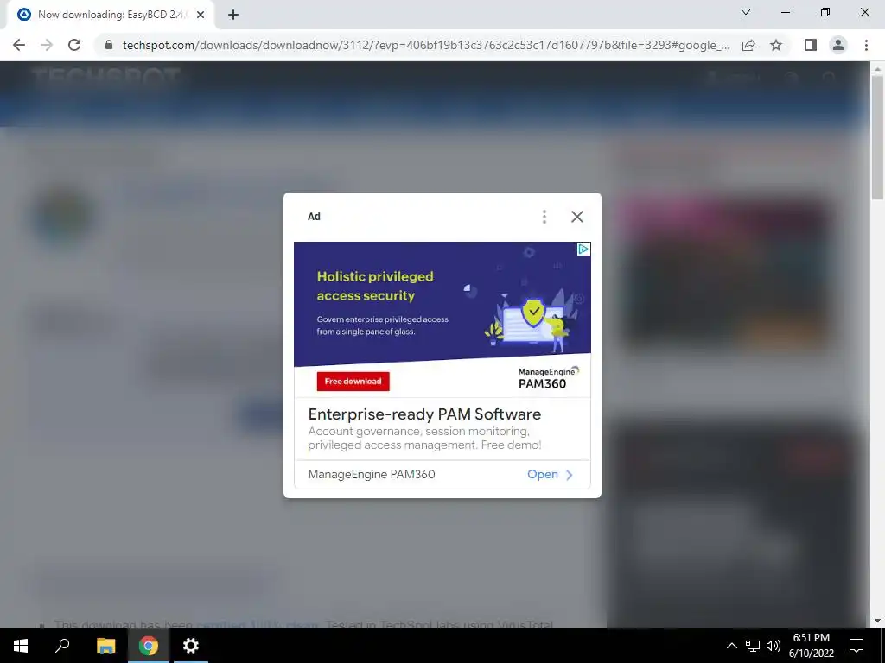Click the padlock site info icon
Viewport: 885px width, 663px height.
pyautogui.click(x=109, y=45)
